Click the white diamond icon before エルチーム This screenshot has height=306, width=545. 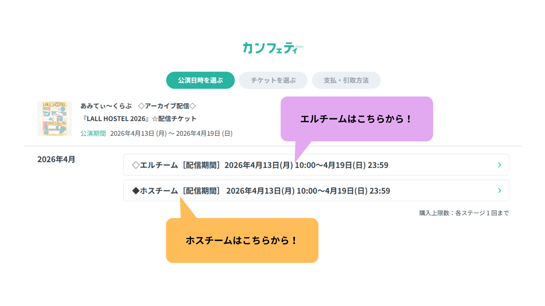tap(136, 165)
